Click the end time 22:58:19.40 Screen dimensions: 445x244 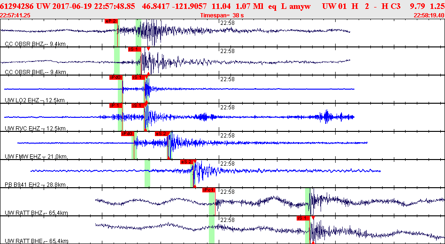tap(429, 15)
